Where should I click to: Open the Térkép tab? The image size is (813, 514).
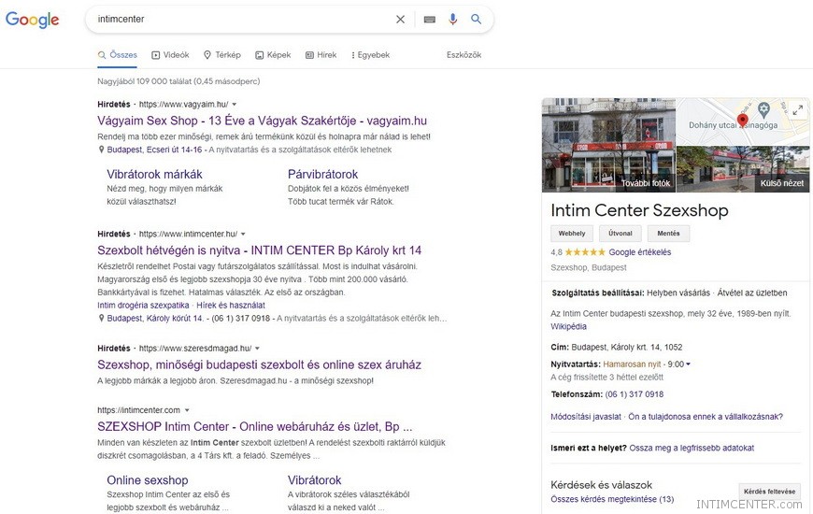(x=221, y=55)
